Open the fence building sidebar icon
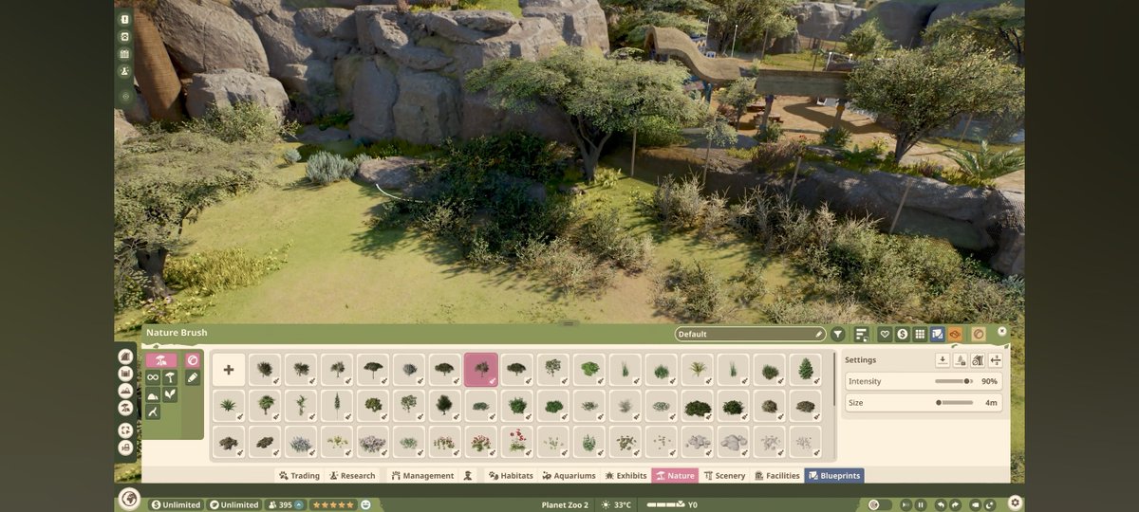 (125, 374)
